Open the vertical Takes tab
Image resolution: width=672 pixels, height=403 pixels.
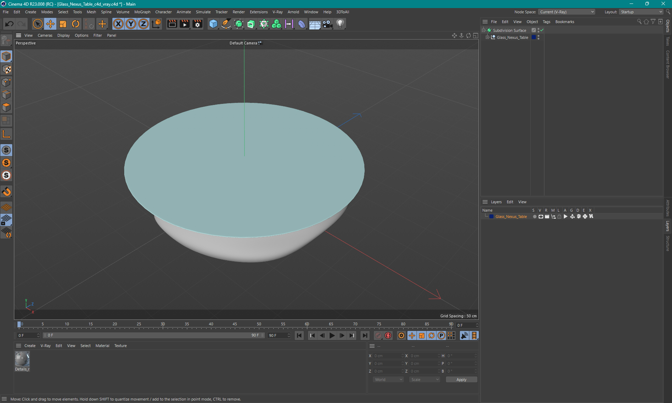(667, 41)
